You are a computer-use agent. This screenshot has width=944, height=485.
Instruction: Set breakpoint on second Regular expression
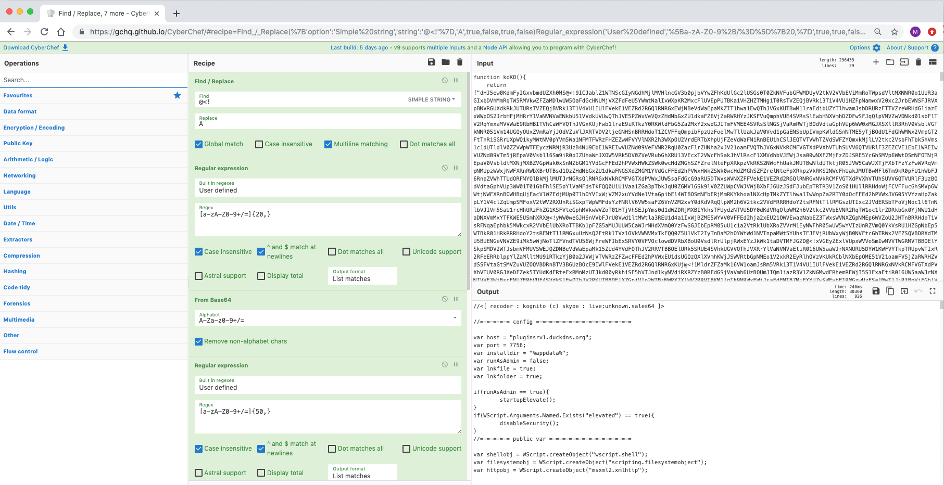coord(456,364)
